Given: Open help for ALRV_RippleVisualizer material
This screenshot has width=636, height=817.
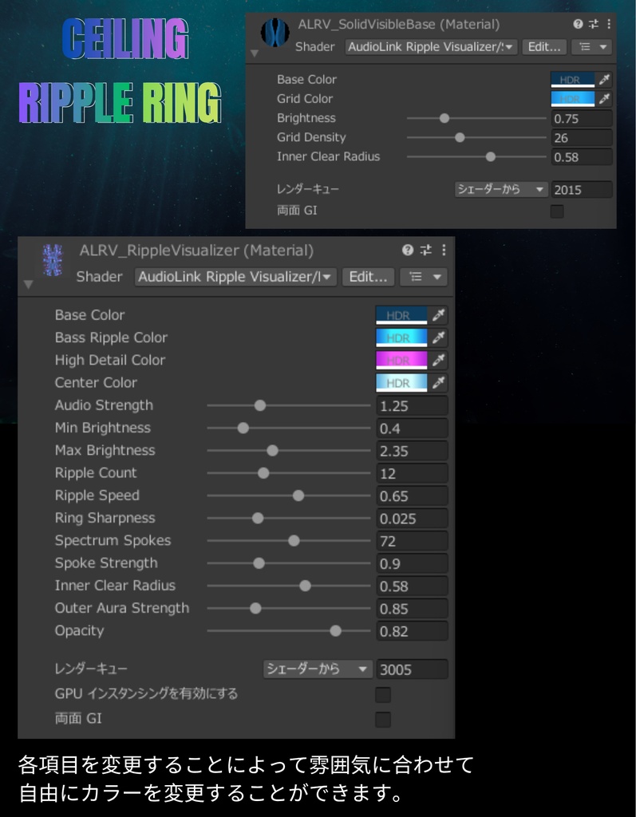Looking at the screenshot, I should point(408,250).
